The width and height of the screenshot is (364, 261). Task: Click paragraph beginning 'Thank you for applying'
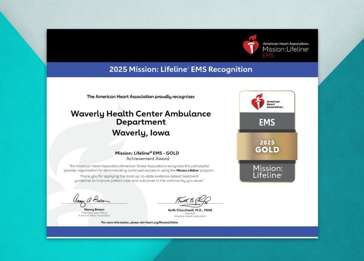[139, 178]
